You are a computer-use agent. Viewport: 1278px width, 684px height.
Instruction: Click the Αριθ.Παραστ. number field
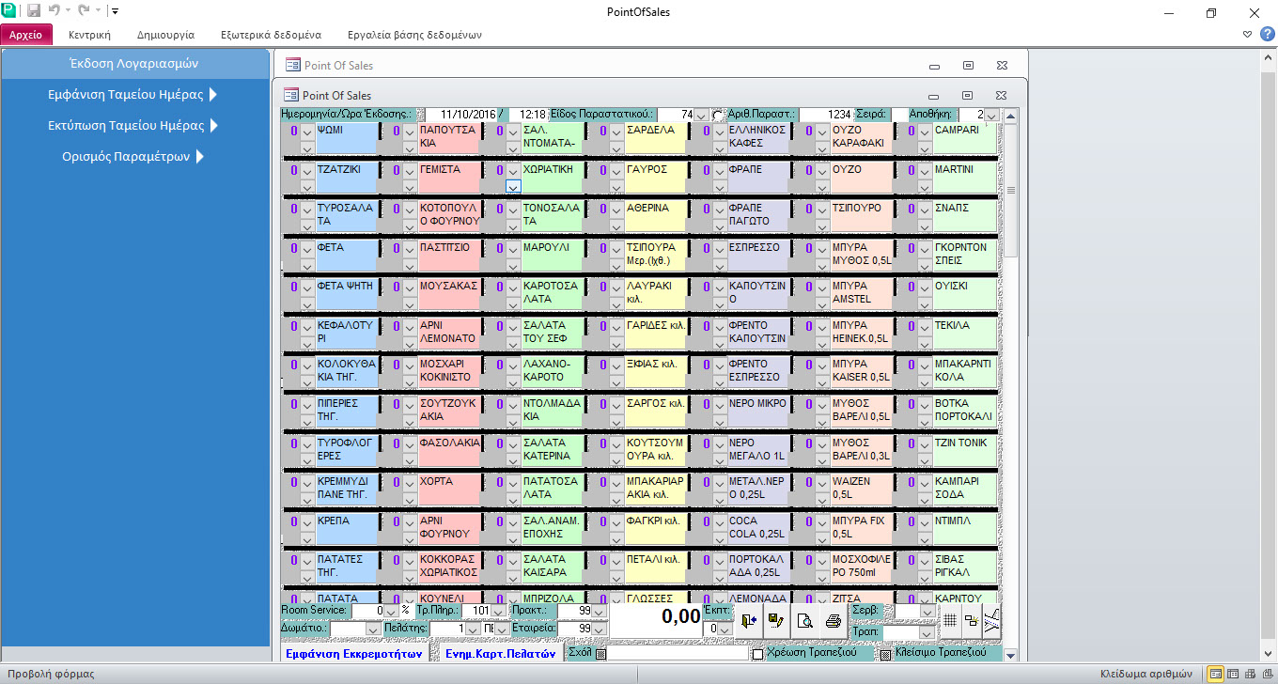coord(826,115)
